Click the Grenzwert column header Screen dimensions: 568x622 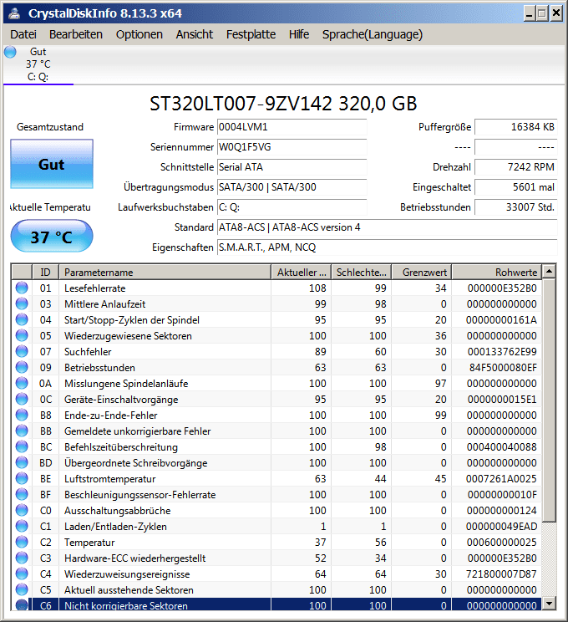coord(422,273)
